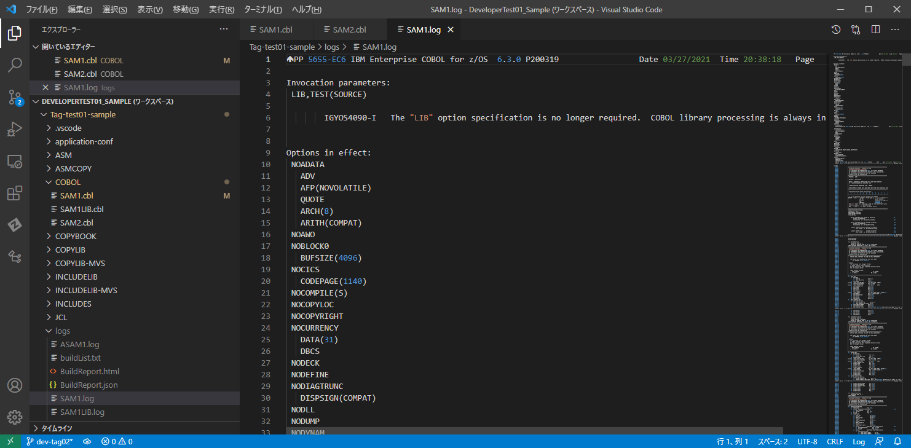Click logs segment in breadcrumb
Screen dimensions: 911x448
[x=332, y=47]
